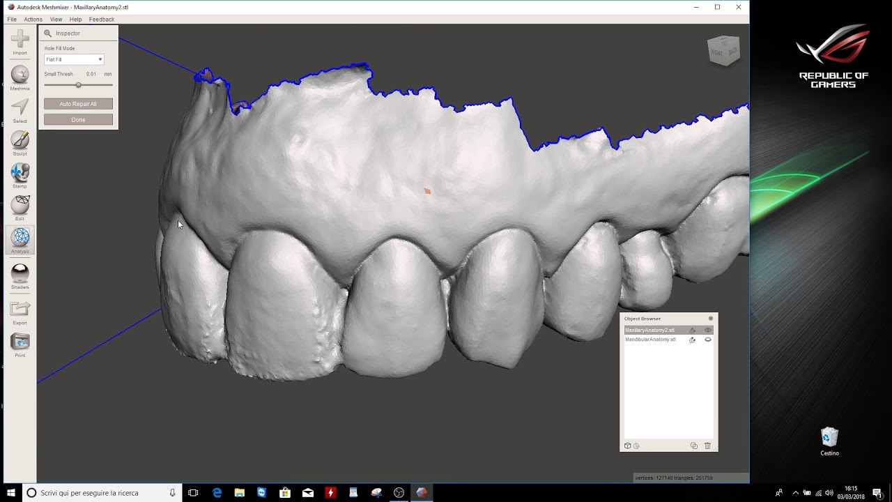Image resolution: width=892 pixels, height=502 pixels.
Task: Delete object with Object Browser trash icon
Action: pos(707,446)
